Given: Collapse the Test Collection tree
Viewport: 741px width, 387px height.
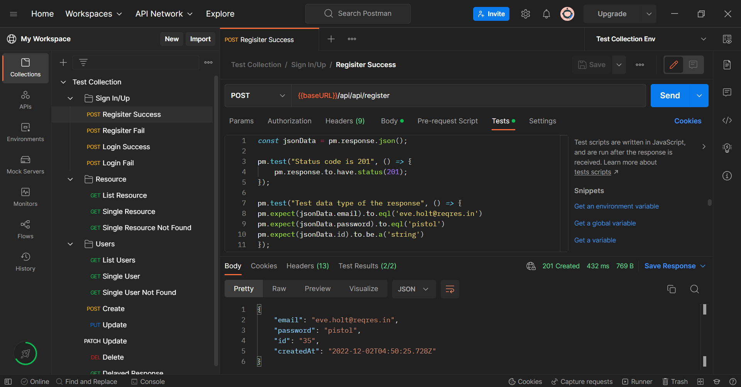Looking at the screenshot, I should [x=64, y=82].
